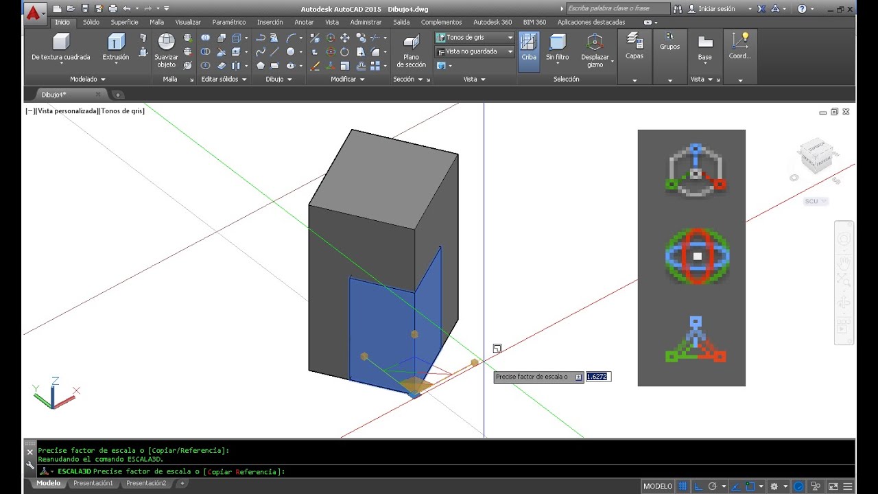Click the Suavizar objeto mesh tool

click(x=166, y=51)
